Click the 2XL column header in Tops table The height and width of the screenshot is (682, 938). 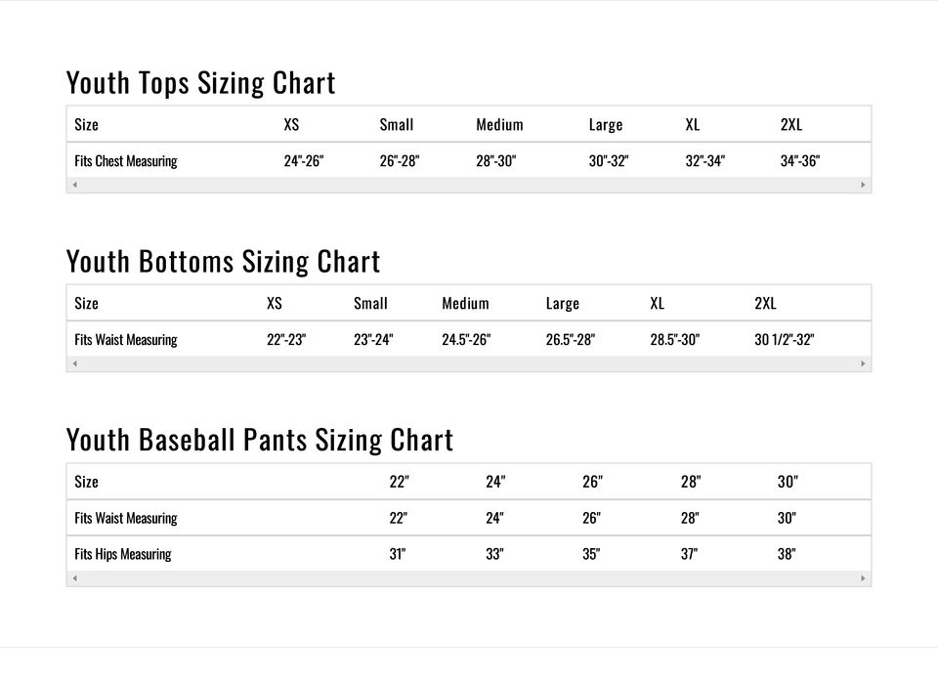coord(790,124)
